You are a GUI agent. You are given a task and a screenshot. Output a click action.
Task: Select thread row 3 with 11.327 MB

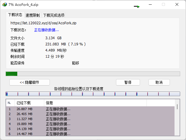(59, 119)
